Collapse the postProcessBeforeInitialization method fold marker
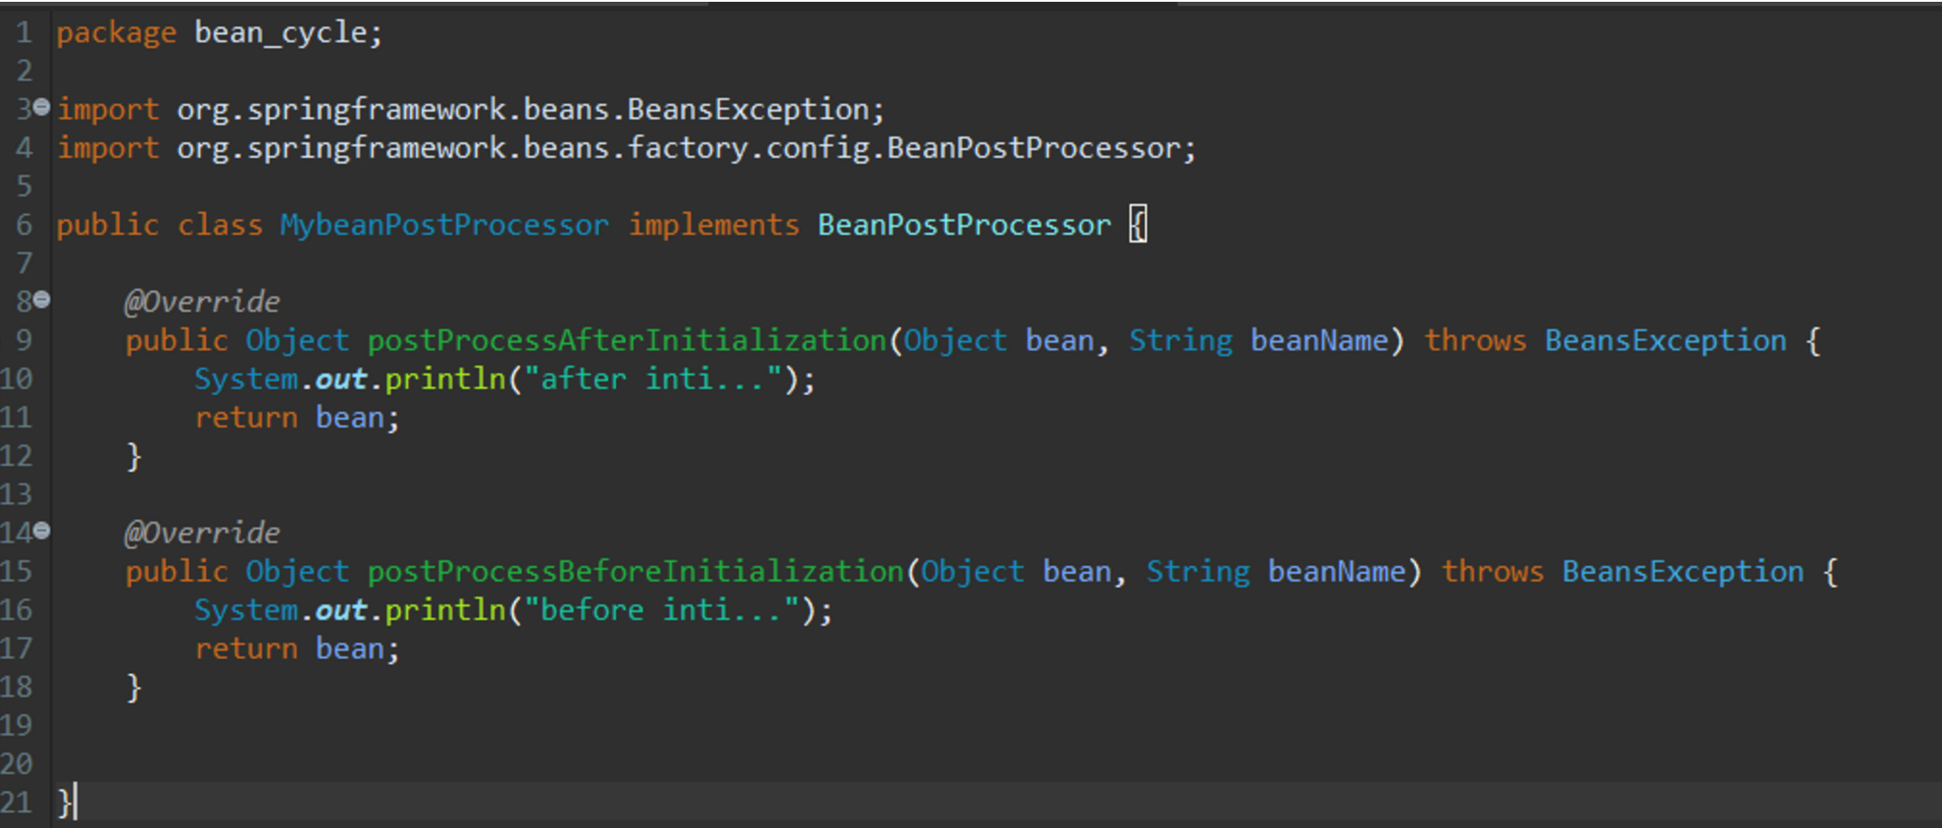Image resolution: width=1942 pixels, height=828 pixels. (x=41, y=532)
